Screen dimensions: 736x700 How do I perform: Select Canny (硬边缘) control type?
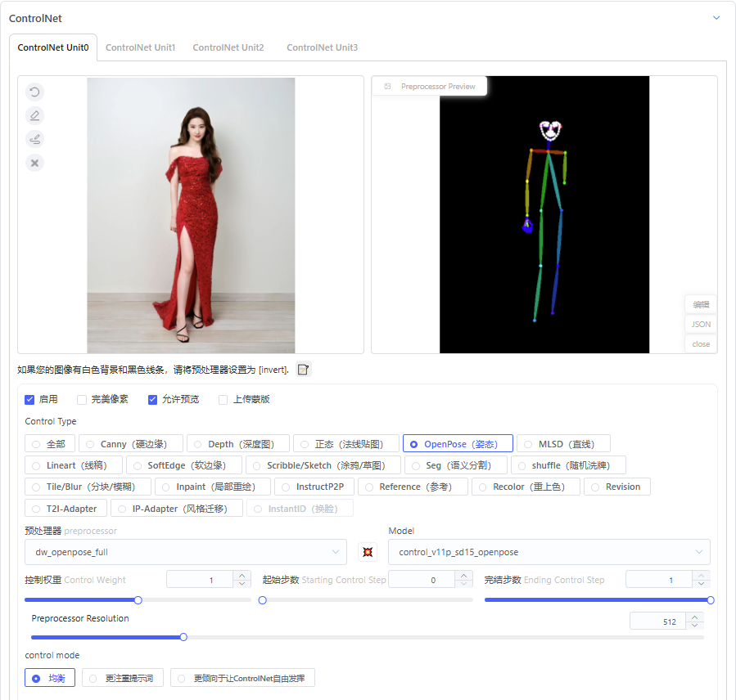click(131, 444)
